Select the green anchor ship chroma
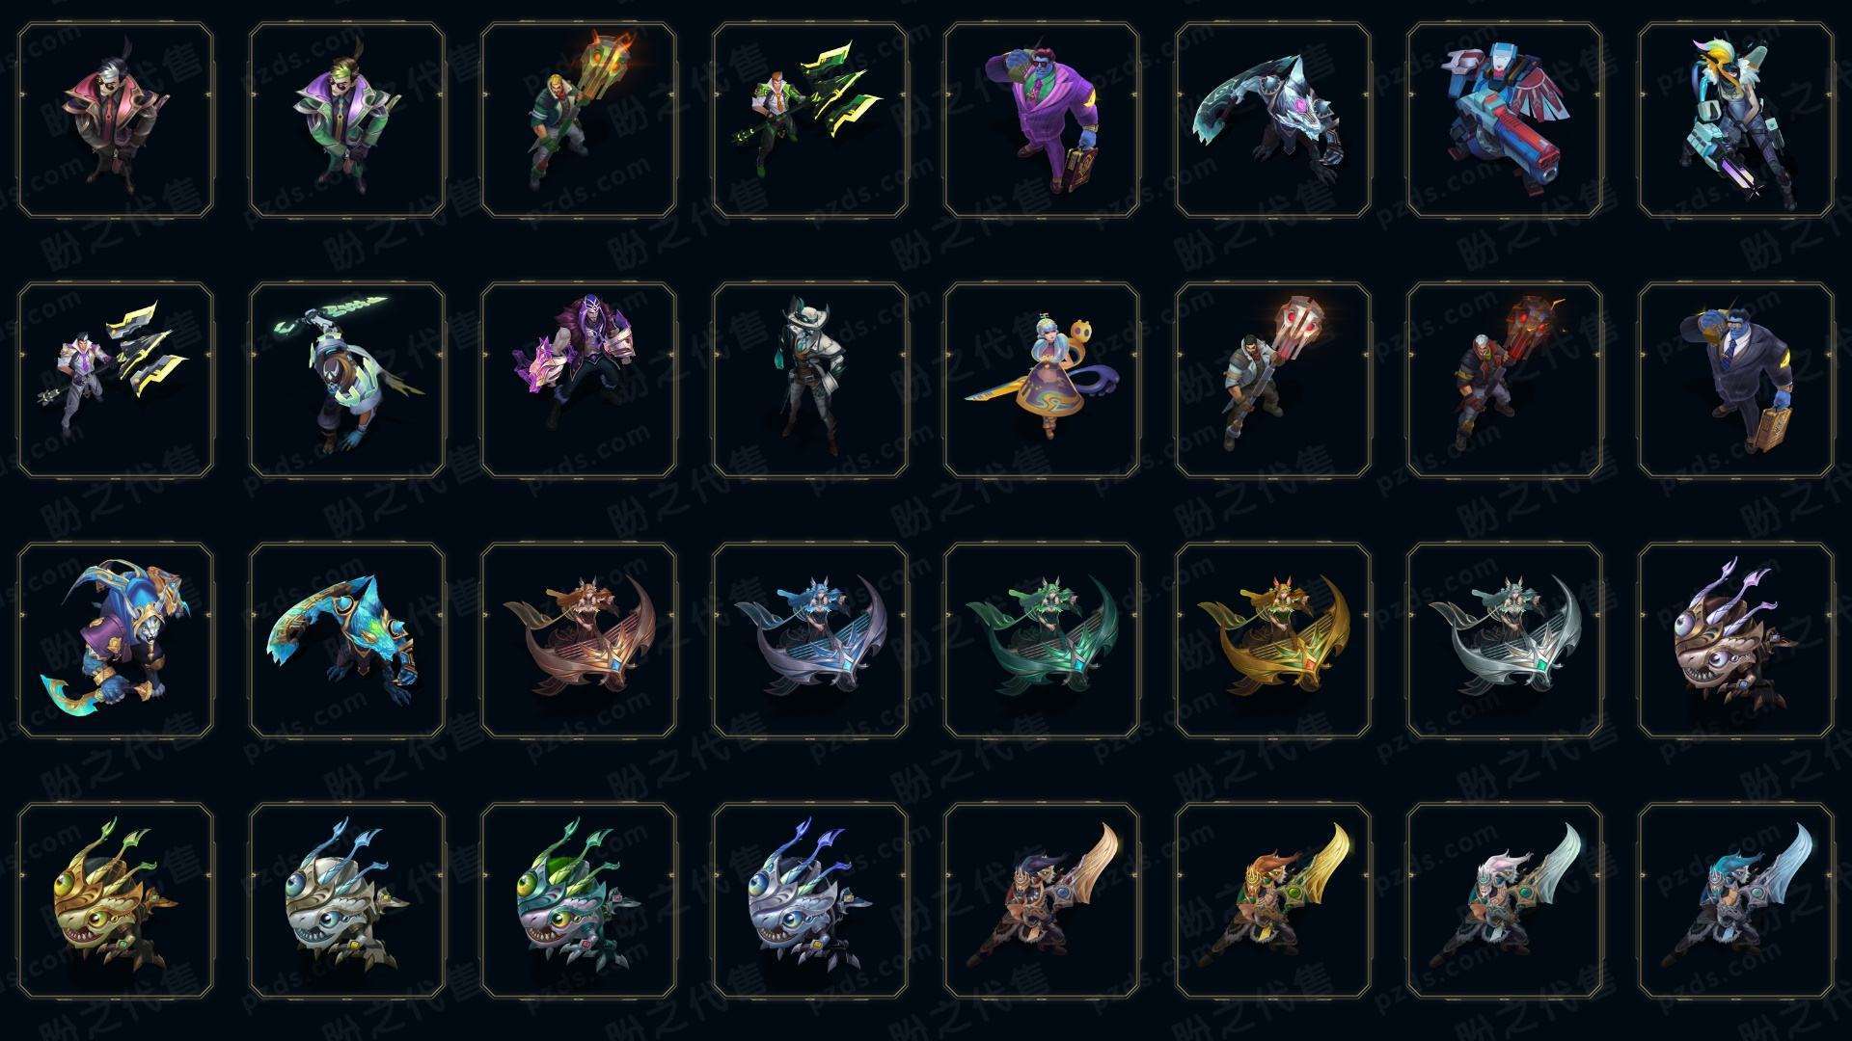 [1042, 640]
